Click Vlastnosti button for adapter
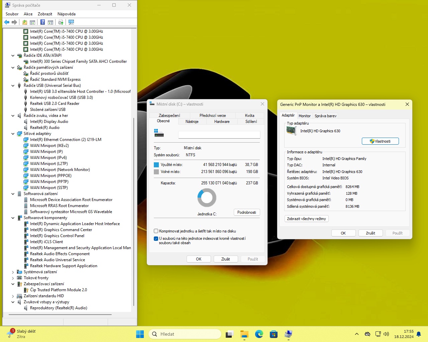This screenshot has height=342, width=428. coord(381,141)
